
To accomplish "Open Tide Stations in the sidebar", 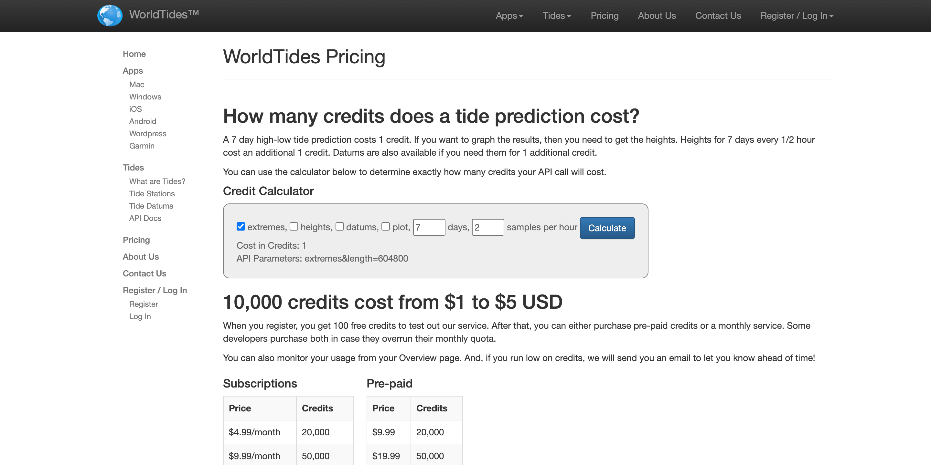I will (x=152, y=193).
